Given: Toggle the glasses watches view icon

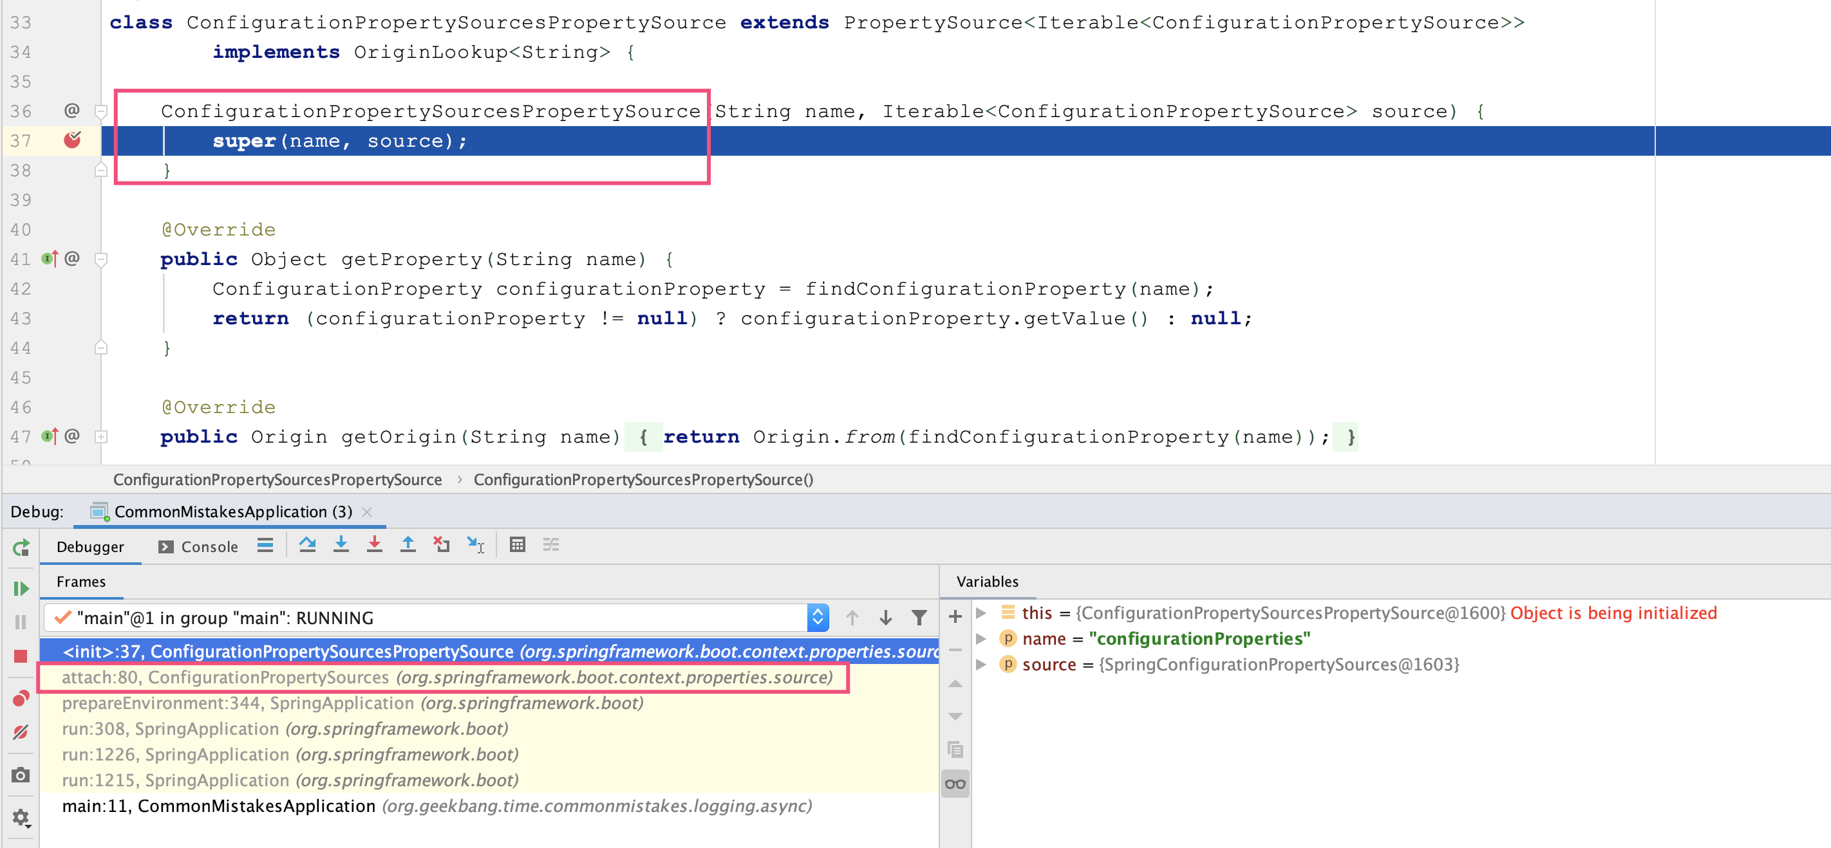Looking at the screenshot, I should [955, 784].
